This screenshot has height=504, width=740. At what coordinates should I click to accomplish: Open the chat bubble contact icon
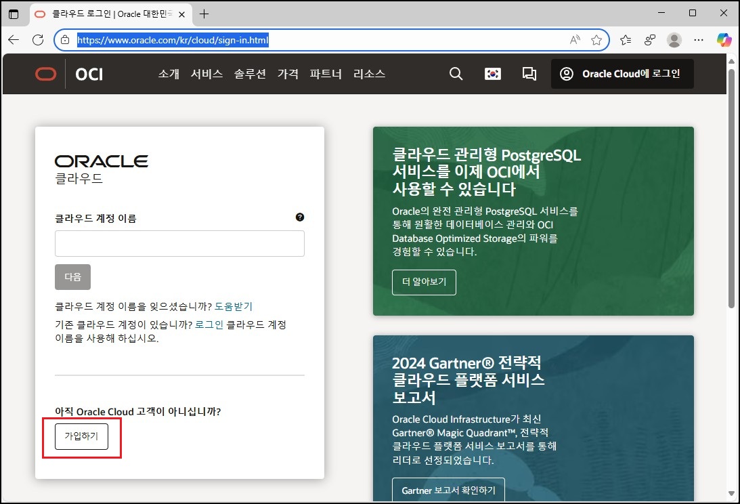pos(529,74)
